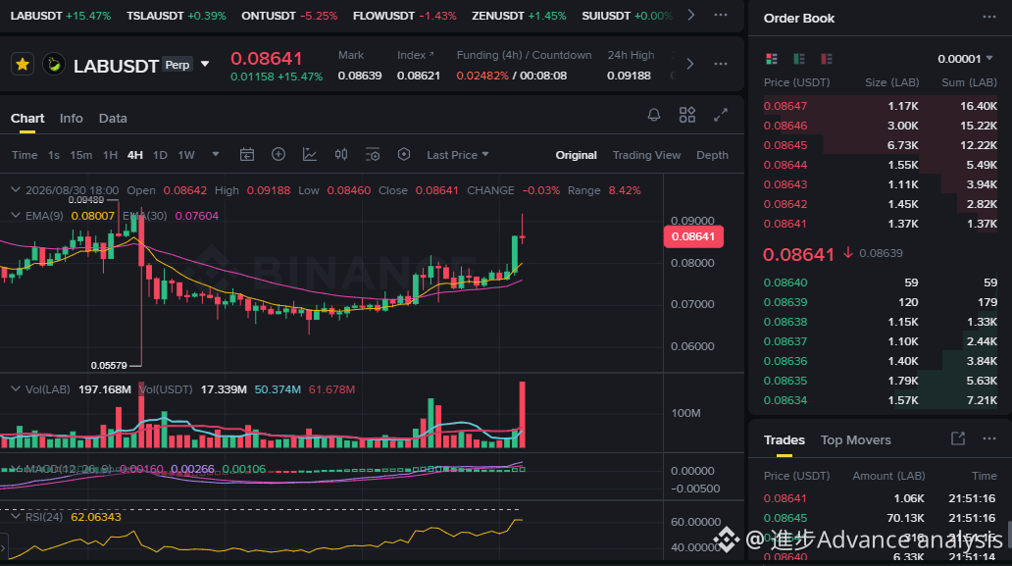The height and width of the screenshot is (566, 1012).
Task: Click bid price 0.08640 in order book
Action: pos(784,283)
